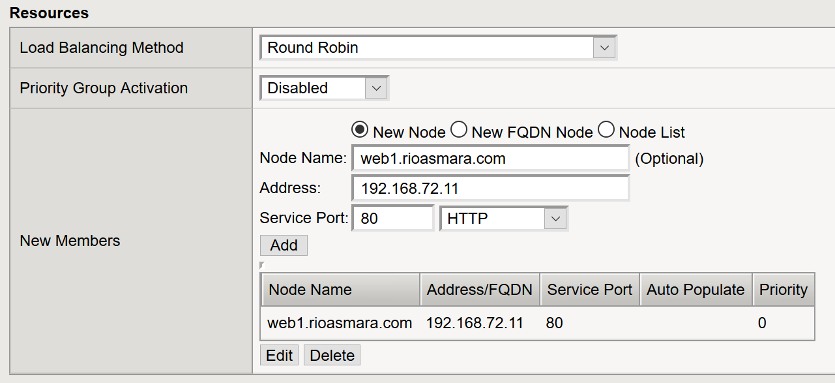Click the Auto Populate column header
This screenshot has height=383, width=835.
(696, 290)
